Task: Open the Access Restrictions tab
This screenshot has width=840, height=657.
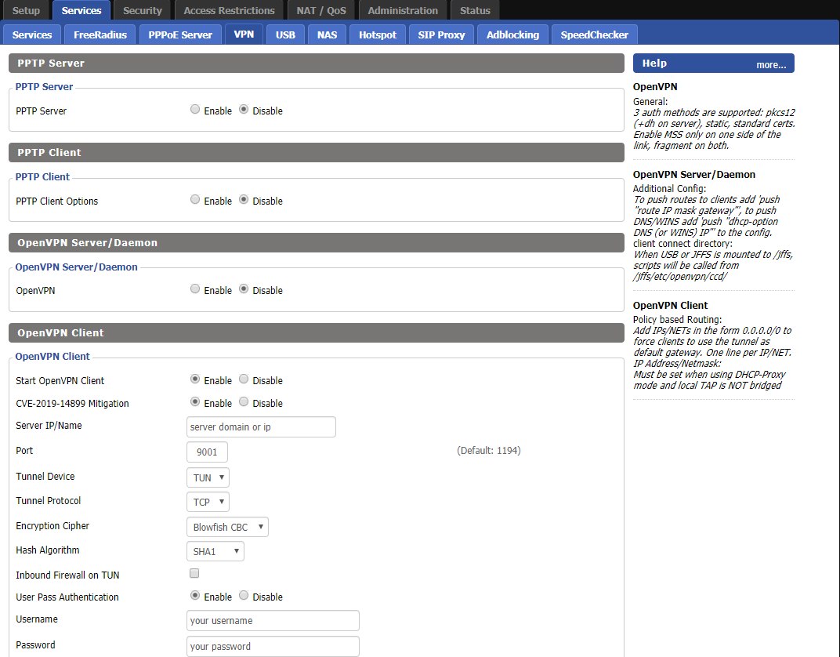Action: click(x=230, y=10)
